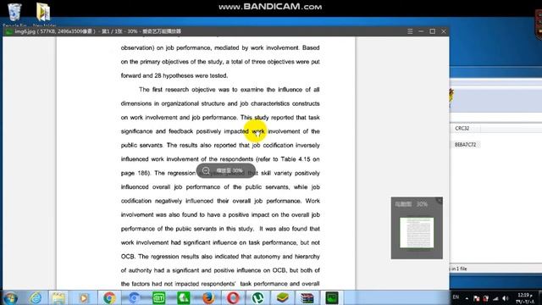This screenshot has height=305, width=542.
Task: Click "Table 4.15" text in the document
Action: coord(296,159)
